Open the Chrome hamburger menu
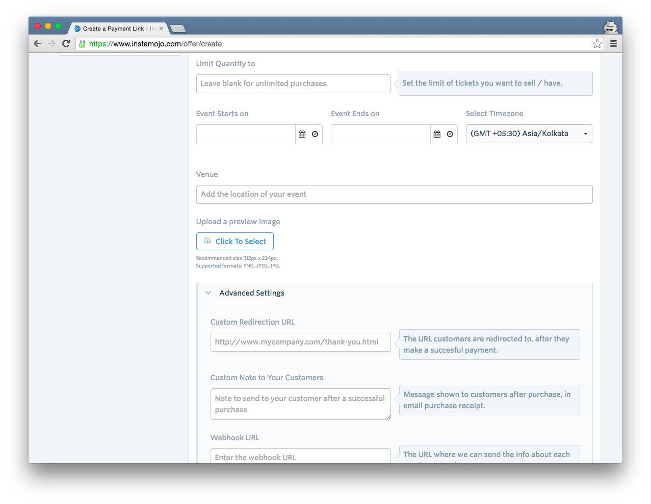The width and height of the screenshot is (651, 504). [613, 44]
